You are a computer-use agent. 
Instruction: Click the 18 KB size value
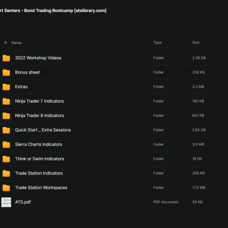pyautogui.click(x=197, y=159)
